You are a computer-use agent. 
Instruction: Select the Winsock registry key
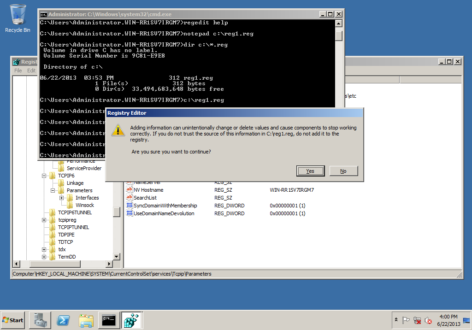pyautogui.click(x=84, y=205)
